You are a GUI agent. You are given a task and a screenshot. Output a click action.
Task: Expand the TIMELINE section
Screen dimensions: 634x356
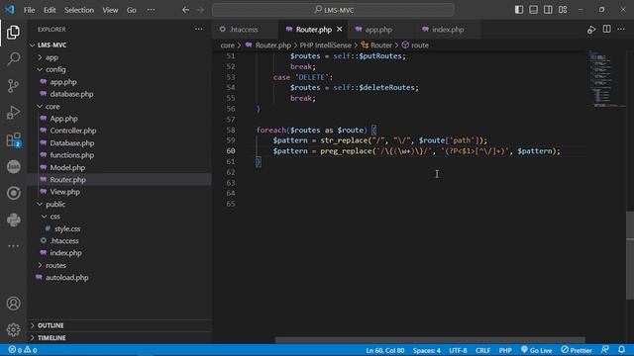pyautogui.click(x=120, y=338)
